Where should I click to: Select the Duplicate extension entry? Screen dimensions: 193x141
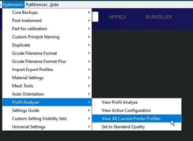tap(47, 45)
